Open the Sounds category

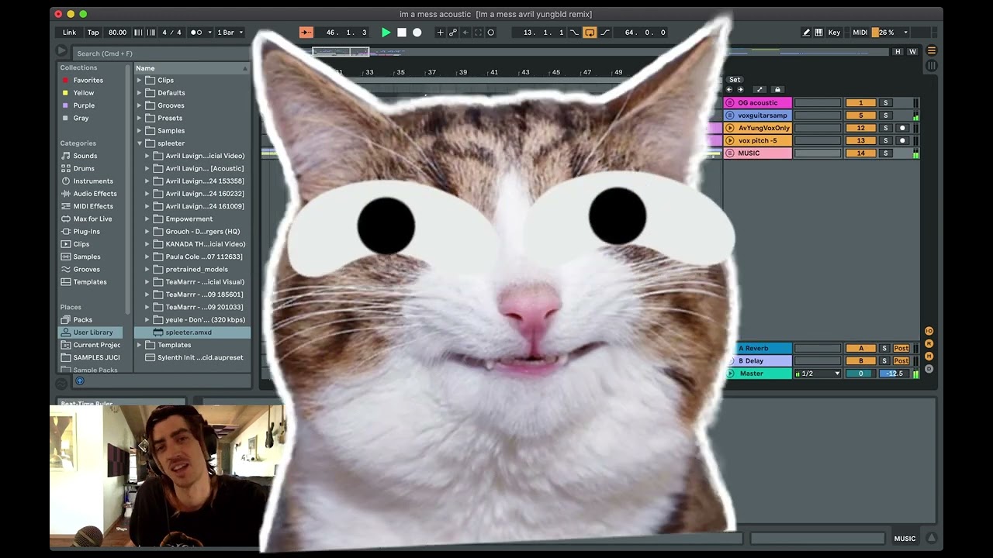85,156
